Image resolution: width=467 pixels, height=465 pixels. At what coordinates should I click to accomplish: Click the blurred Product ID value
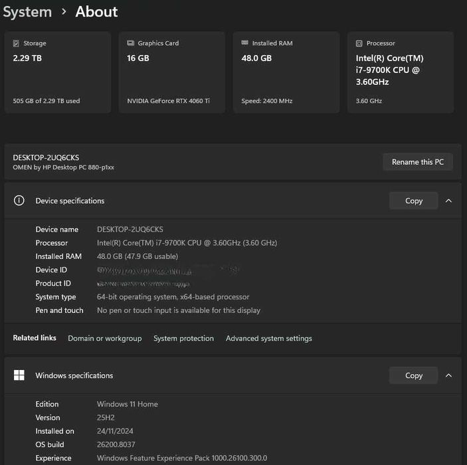[143, 284]
